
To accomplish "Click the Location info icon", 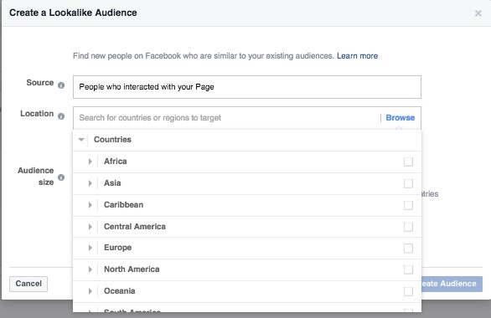I will pyautogui.click(x=61, y=116).
